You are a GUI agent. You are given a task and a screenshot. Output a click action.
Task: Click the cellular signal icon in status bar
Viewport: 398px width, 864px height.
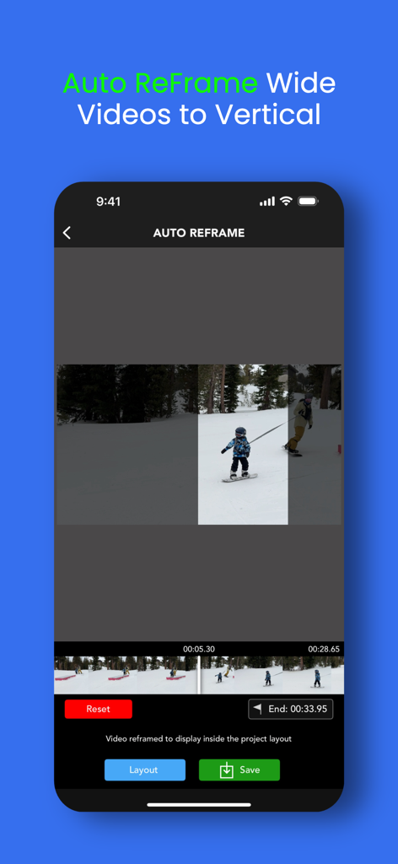click(x=267, y=202)
